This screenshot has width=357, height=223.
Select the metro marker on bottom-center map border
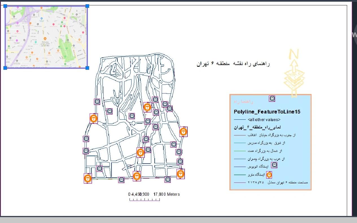[x=137, y=176]
